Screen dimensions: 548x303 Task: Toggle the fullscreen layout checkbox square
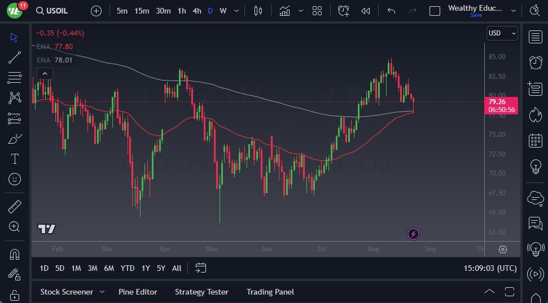click(435, 11)
